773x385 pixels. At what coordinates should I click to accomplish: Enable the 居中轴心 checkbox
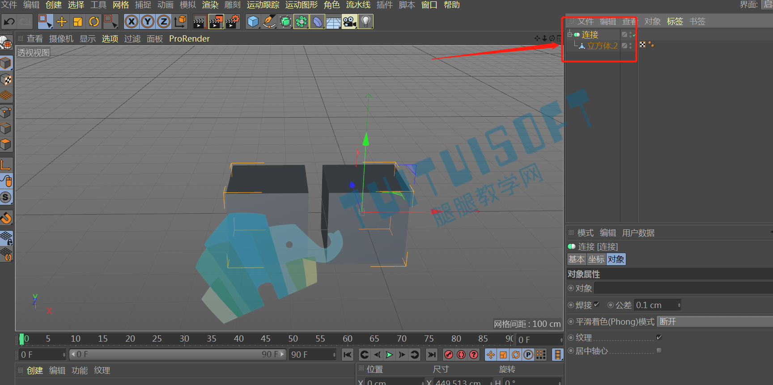659,351
